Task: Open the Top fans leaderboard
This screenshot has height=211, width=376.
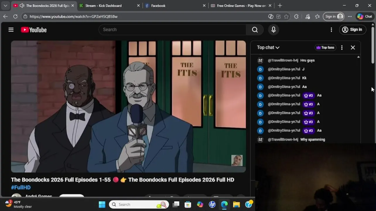Action: pos(325,47)
